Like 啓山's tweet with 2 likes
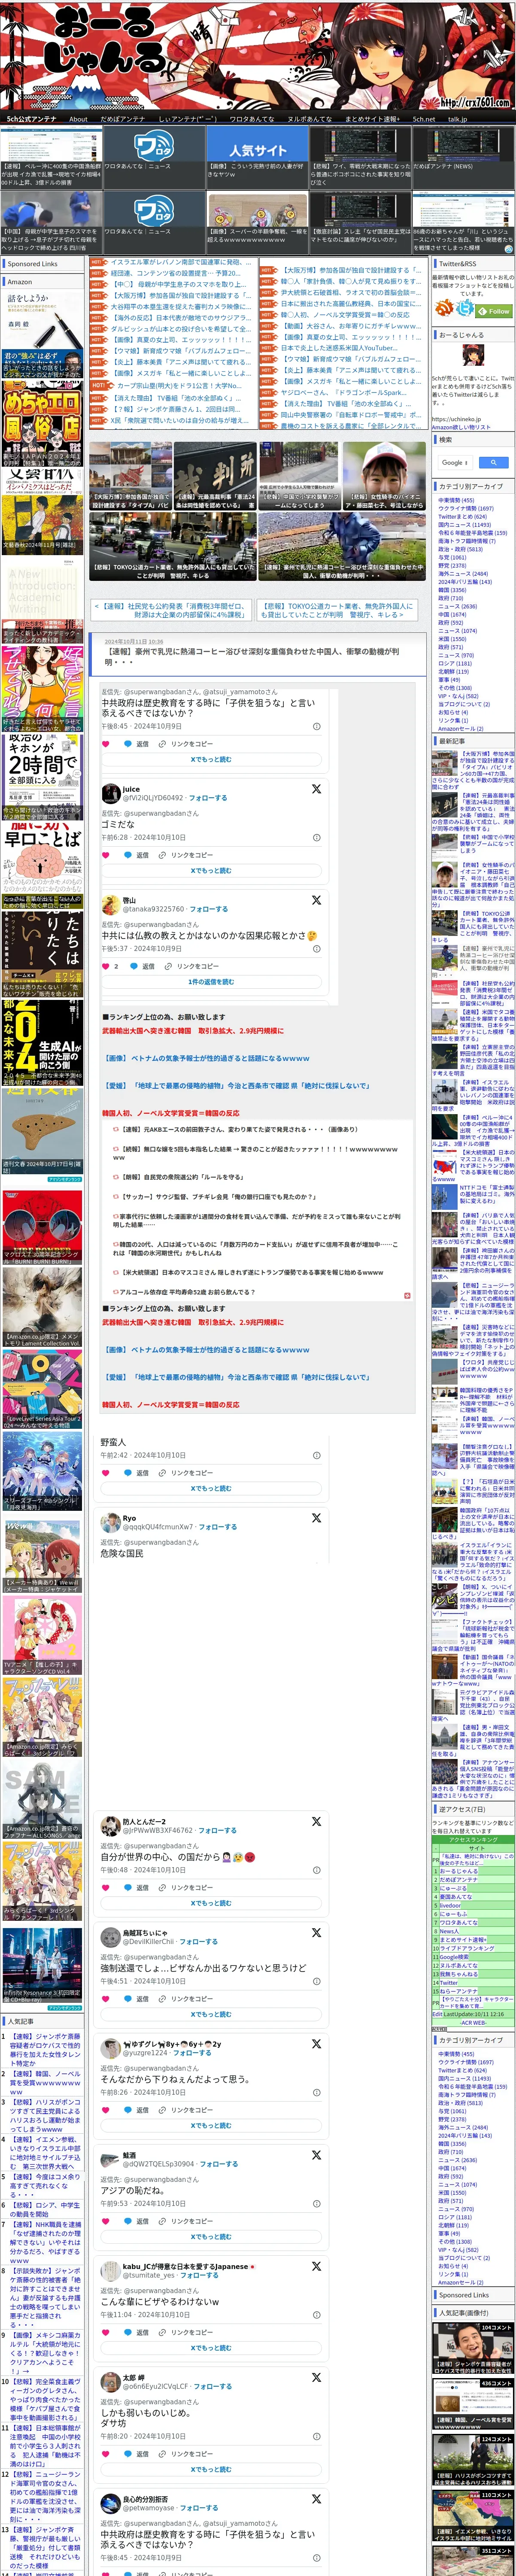Viewport: 516px width, 2576px height. pyautogui.click(x=106, y=966)
